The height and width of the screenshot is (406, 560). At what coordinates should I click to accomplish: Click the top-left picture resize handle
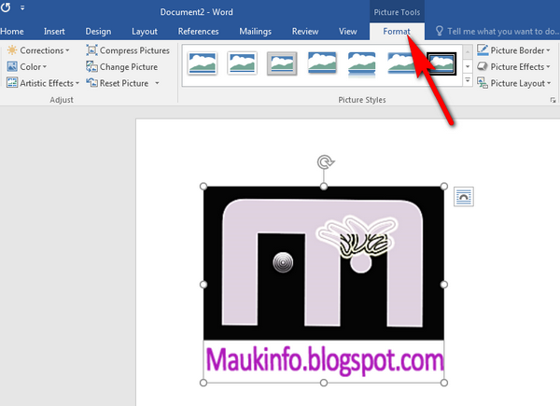coord(203,187)
